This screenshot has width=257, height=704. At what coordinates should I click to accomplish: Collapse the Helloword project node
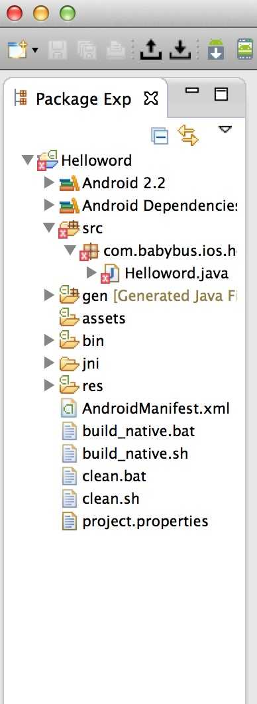tap(28, 160)
